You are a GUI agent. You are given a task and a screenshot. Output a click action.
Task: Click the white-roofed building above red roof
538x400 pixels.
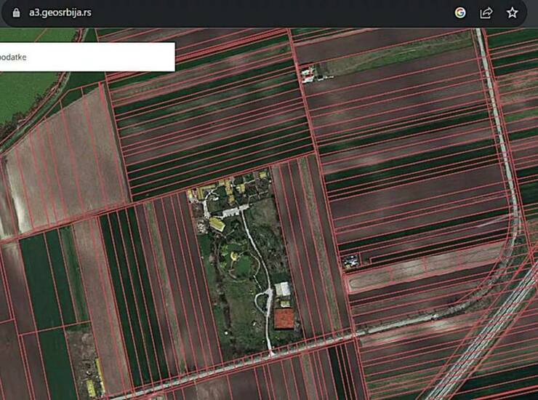(283, 289)
